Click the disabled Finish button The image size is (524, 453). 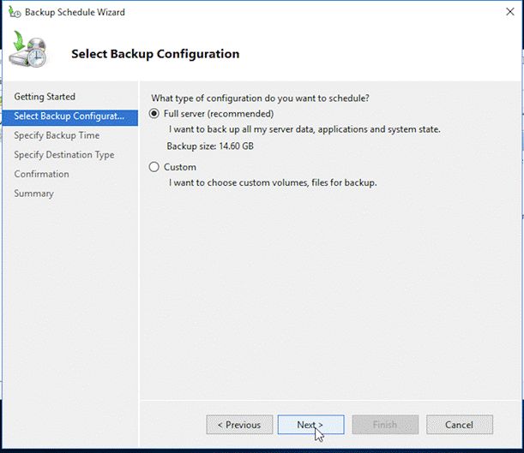point(385,425)
